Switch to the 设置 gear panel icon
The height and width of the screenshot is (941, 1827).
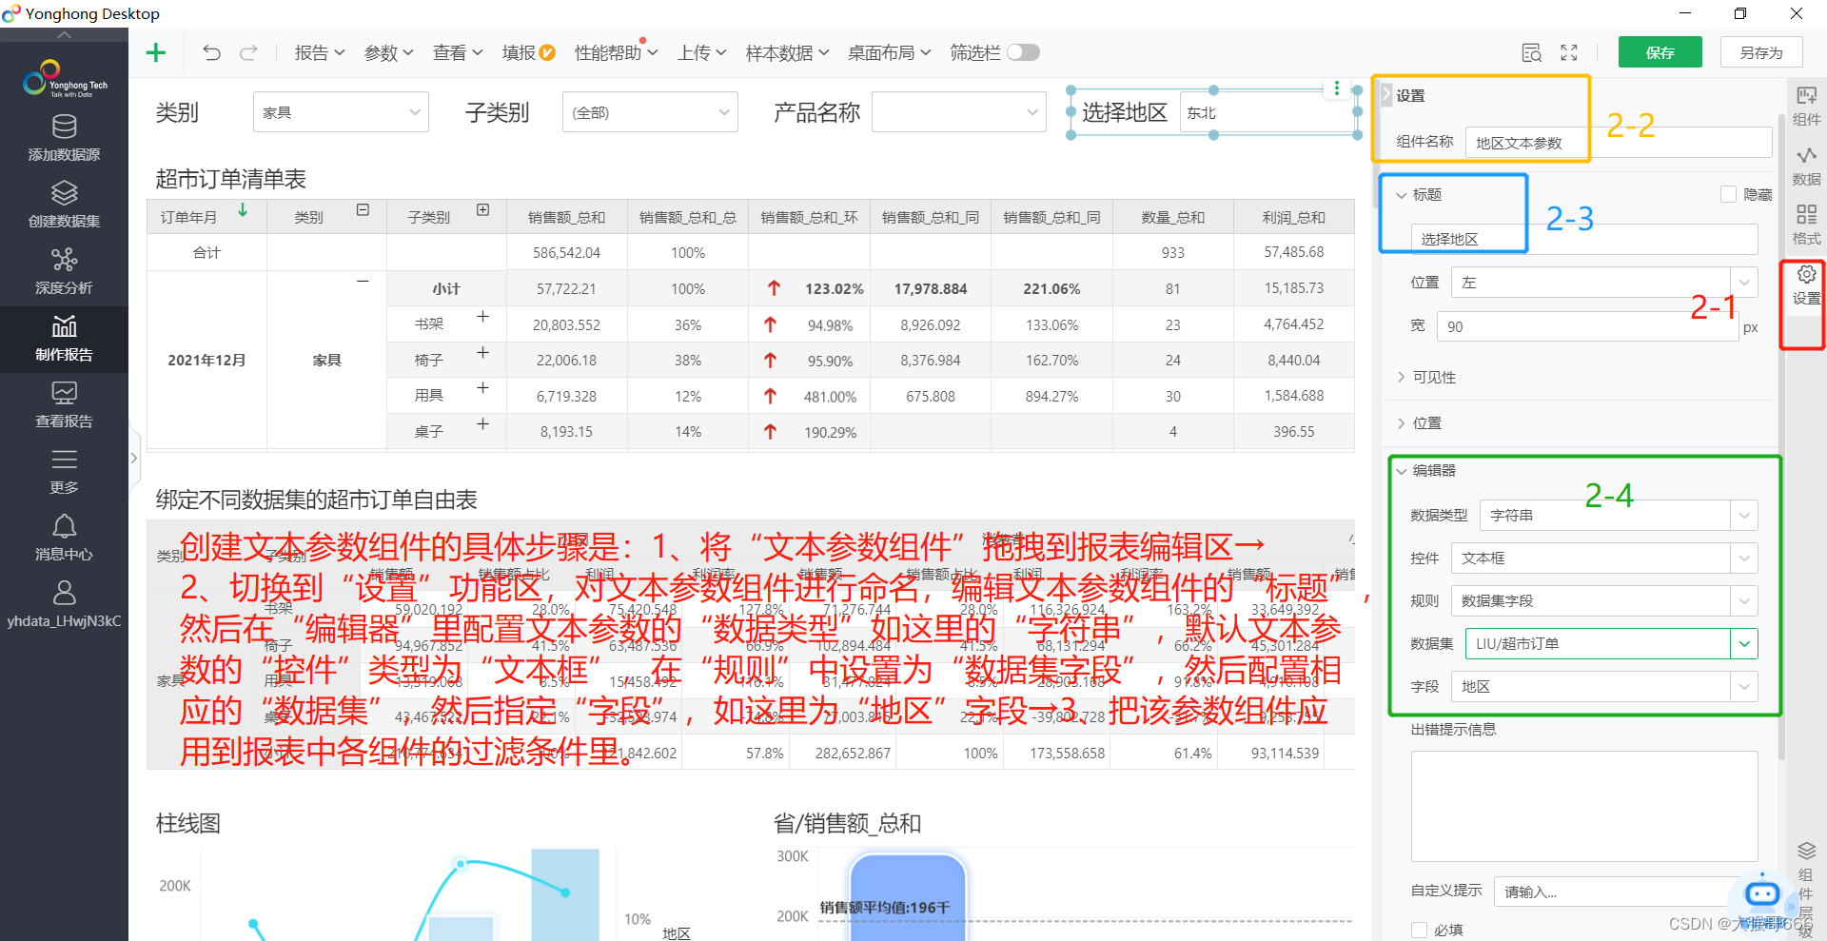click(1806, 284)
